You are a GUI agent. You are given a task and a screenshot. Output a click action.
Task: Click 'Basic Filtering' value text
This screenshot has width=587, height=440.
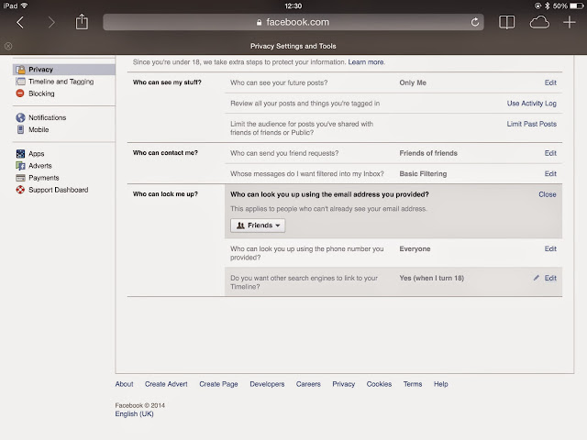click(x=423, y=173)
